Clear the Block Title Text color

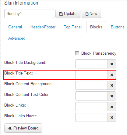pyautogui.click(x=112, y=75)
